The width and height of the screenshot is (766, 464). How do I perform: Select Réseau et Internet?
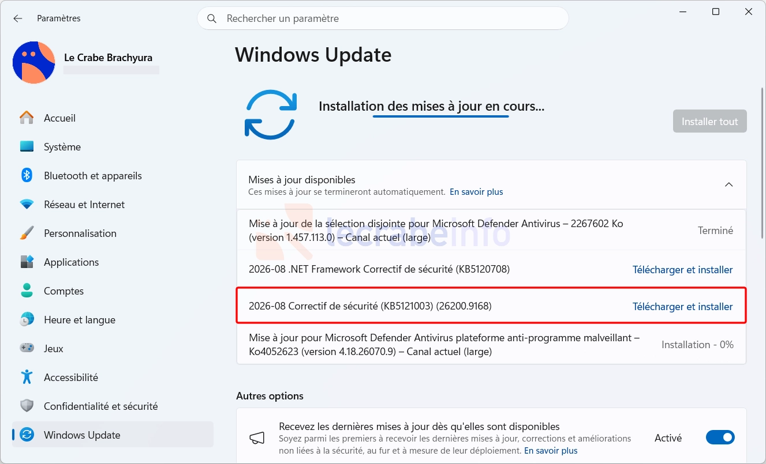click(113, 204)
